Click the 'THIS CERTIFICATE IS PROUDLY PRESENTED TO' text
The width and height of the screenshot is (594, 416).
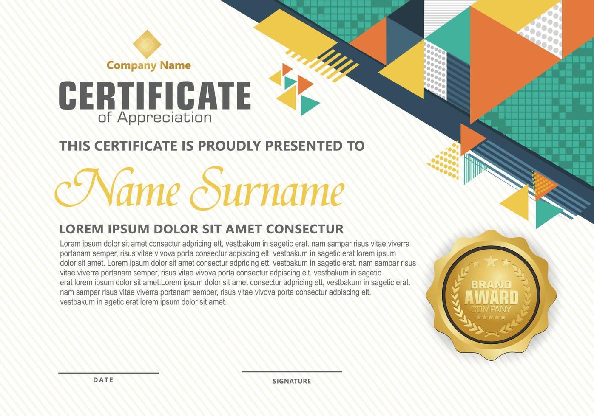(213, 146)
